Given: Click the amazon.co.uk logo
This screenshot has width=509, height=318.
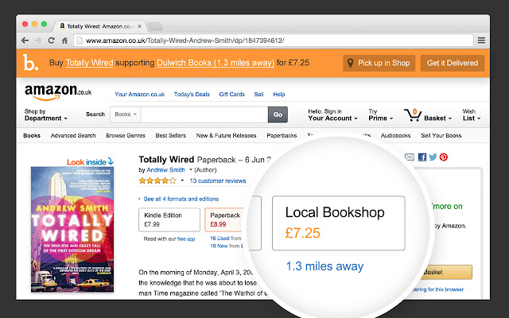Looking at the screenshot, I should tap(58, 92).
